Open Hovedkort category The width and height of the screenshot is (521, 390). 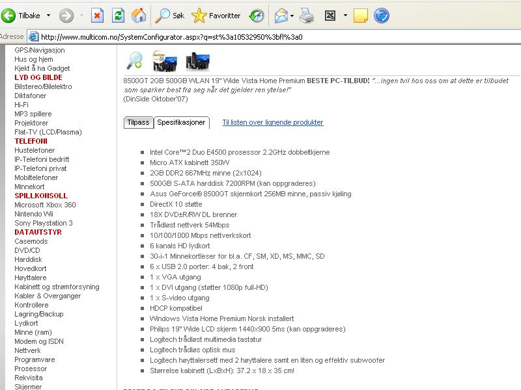(30, 268)
